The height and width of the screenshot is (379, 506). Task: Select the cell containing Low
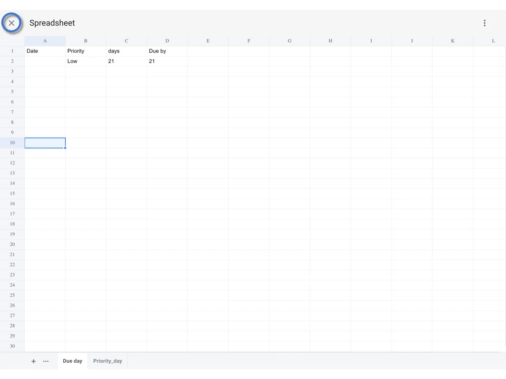(x=85, y=61)
